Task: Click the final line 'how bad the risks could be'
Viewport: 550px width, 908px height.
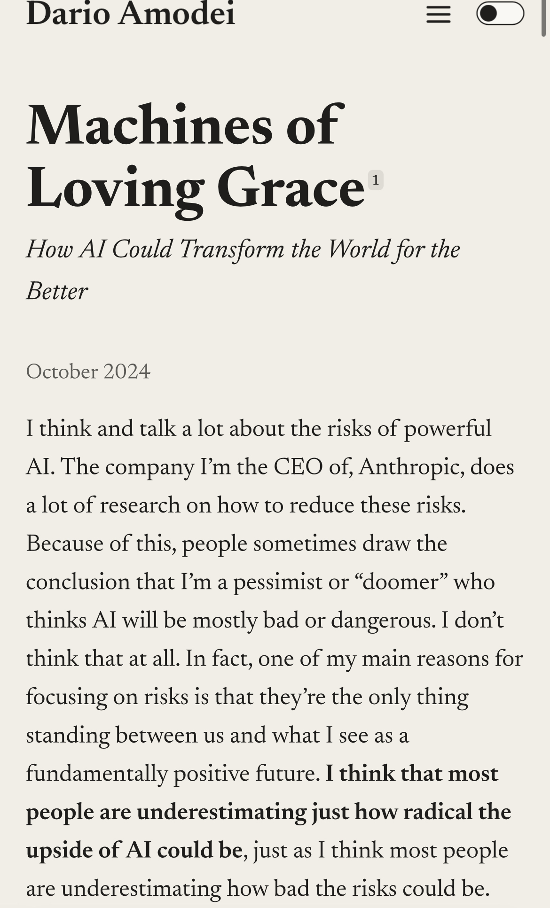Action: 358,888
